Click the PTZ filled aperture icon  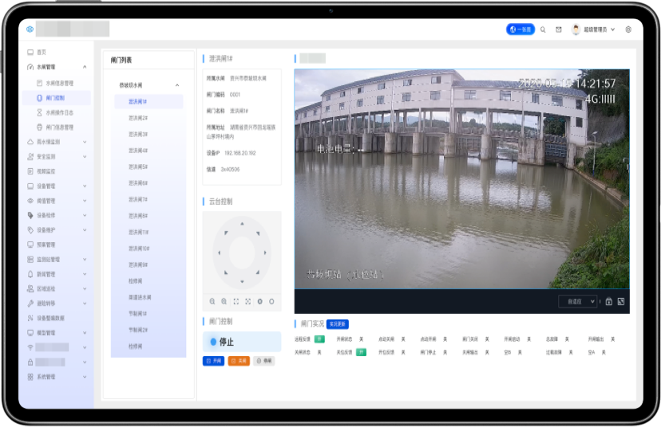pyautogui.click(x=260, y=302)
